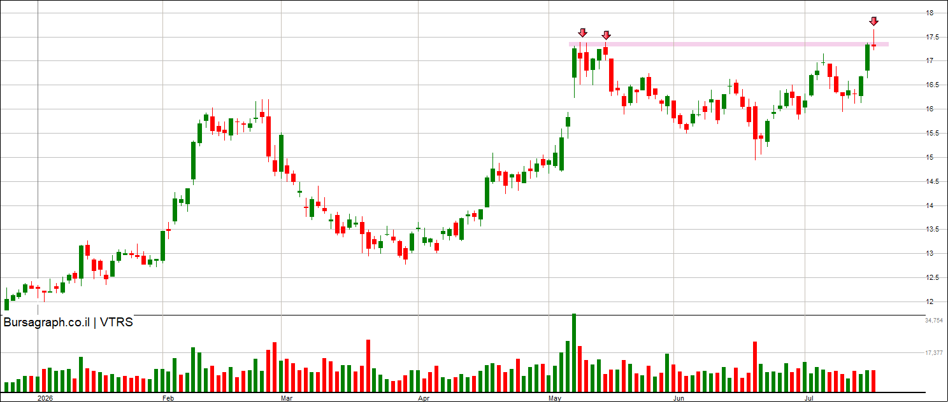Click the May label on the time axis
This screenshot has height=402, width=948.
click(556, 398)
